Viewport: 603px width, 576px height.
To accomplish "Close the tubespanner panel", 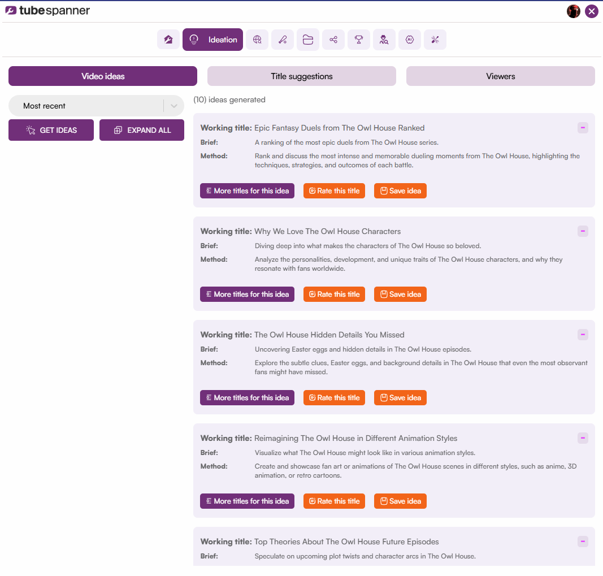I will (592, 11).
